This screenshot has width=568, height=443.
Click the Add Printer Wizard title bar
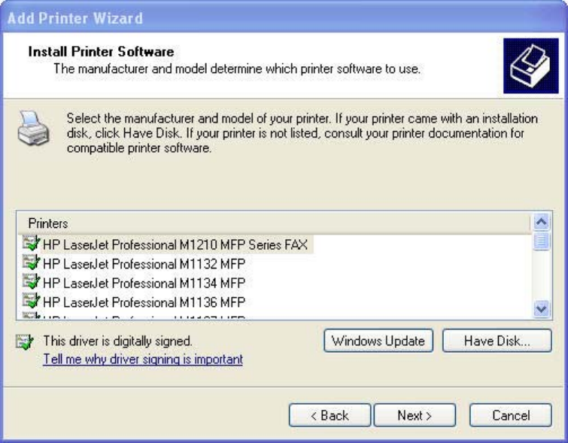[284, 17]
